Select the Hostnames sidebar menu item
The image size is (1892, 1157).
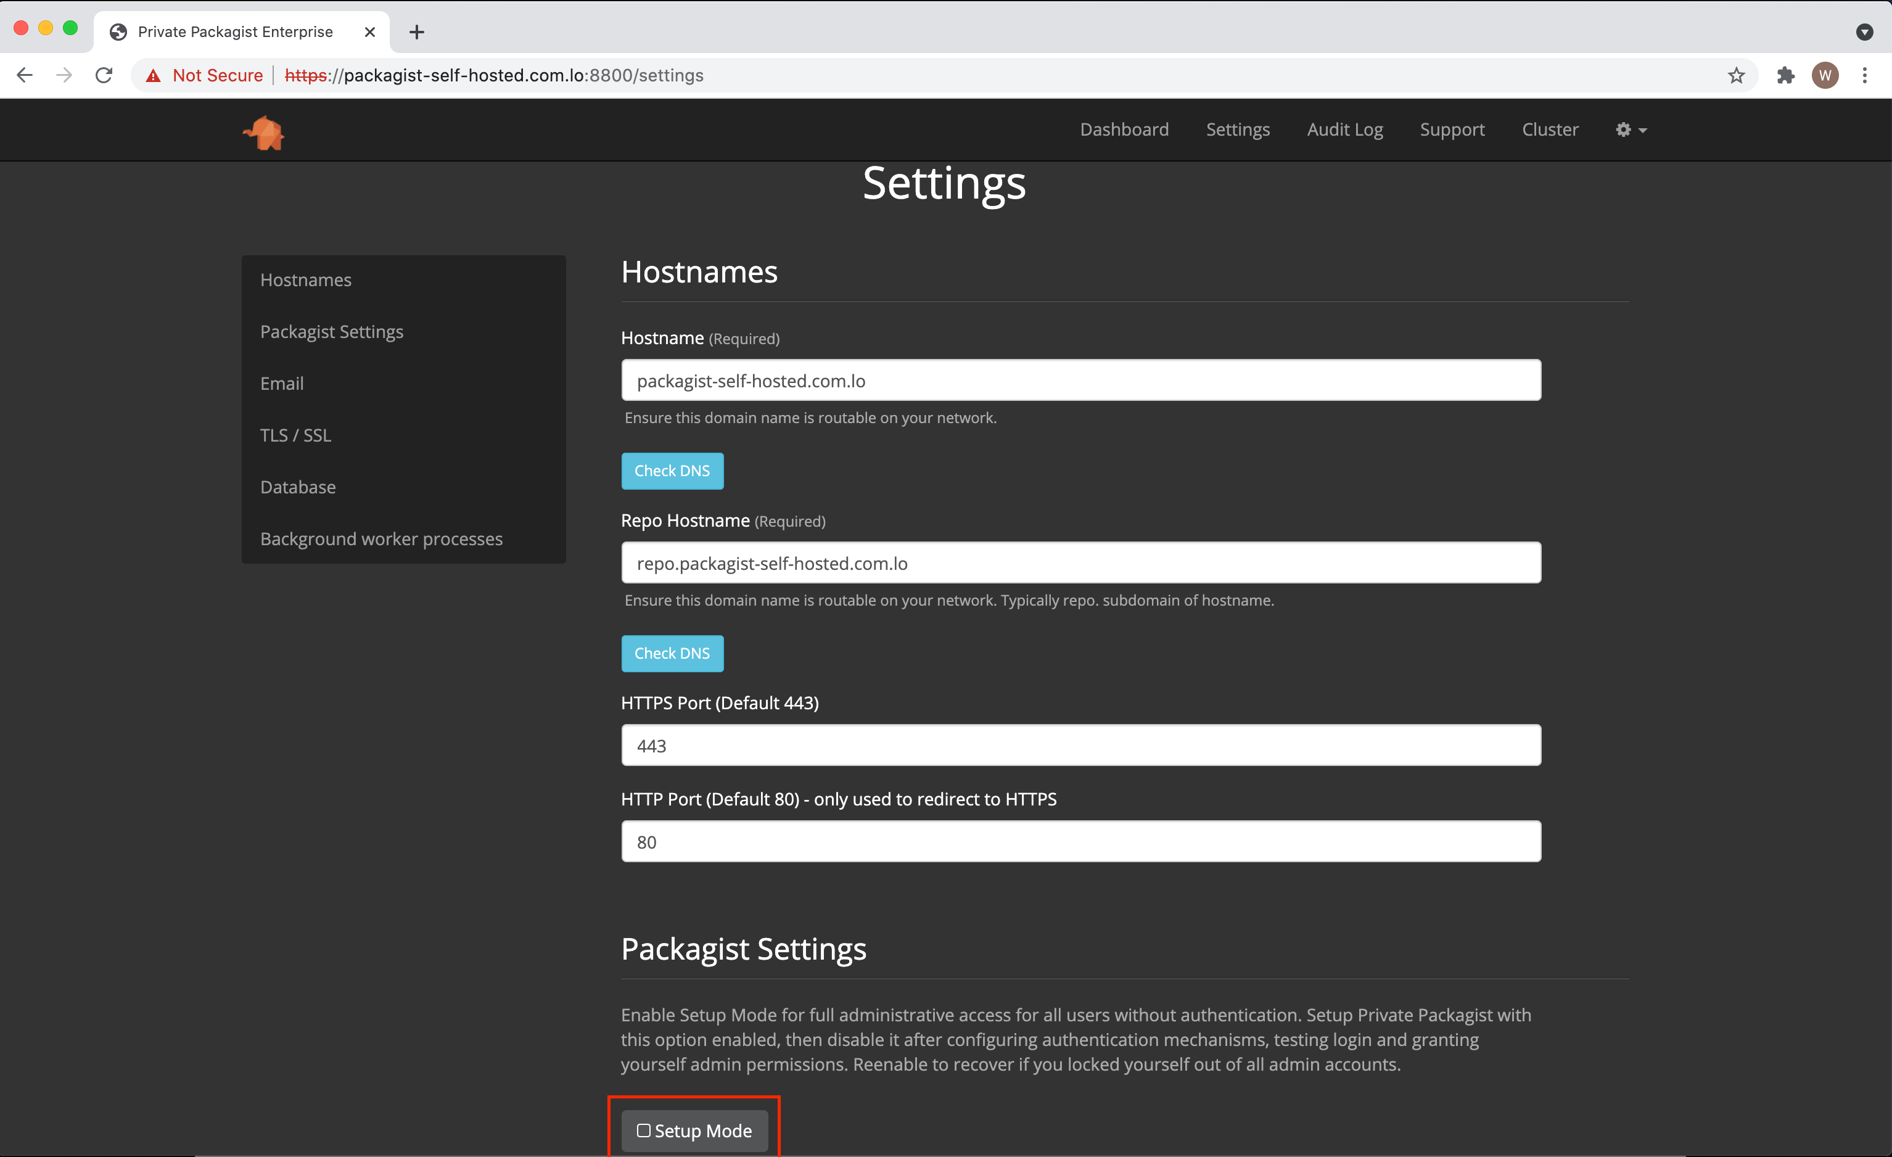[x=305, y=280]
